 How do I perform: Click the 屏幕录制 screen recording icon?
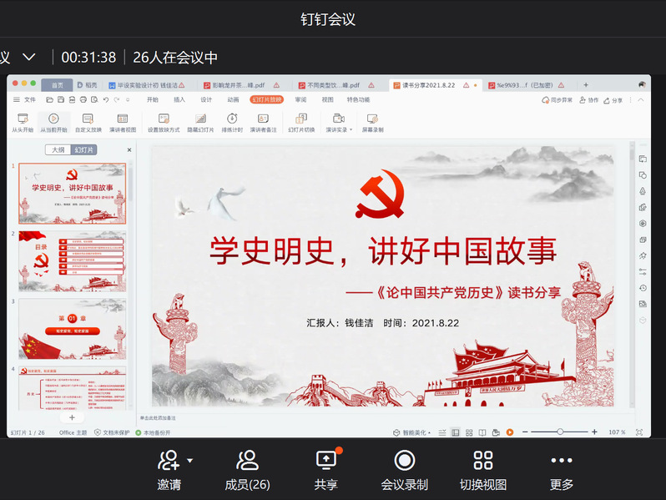[372, 119]
